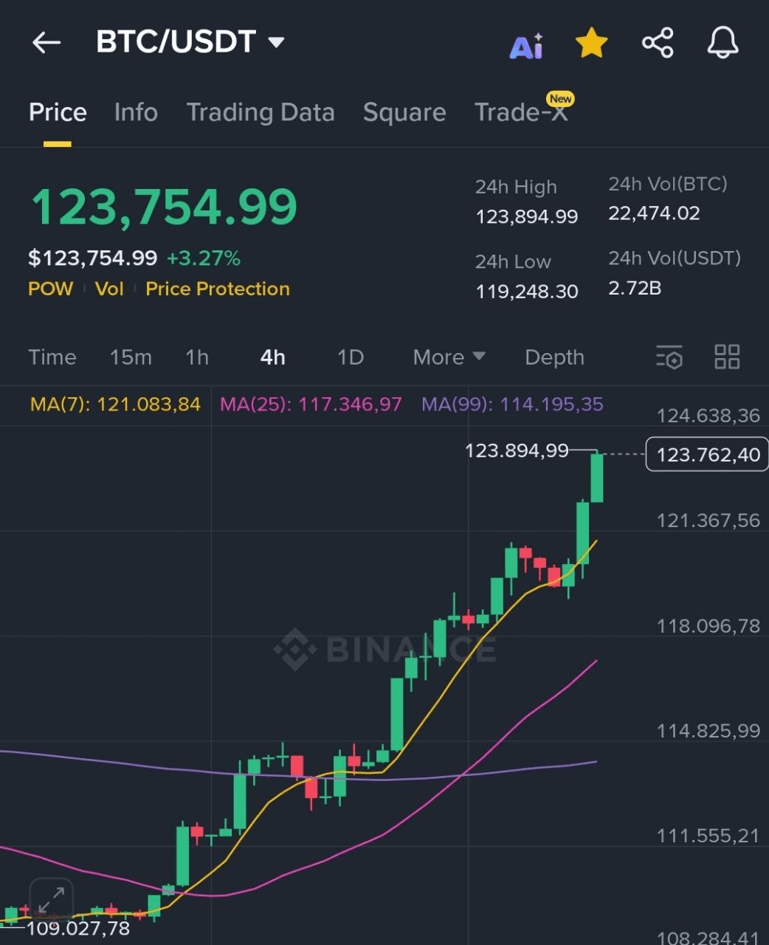This screenshot has height=945, width=769.
Task: Open the Trade-X tab
Action: [521, 112]
